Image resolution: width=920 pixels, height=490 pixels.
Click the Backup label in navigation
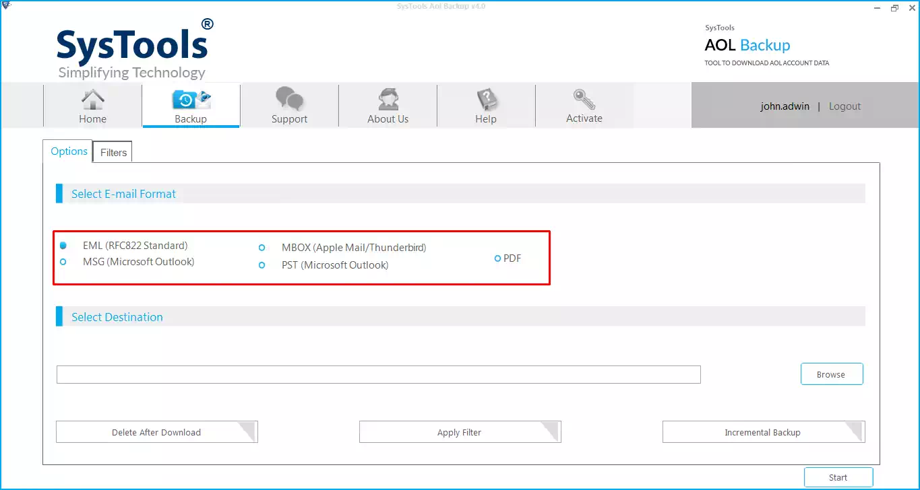tap(191, 119)
